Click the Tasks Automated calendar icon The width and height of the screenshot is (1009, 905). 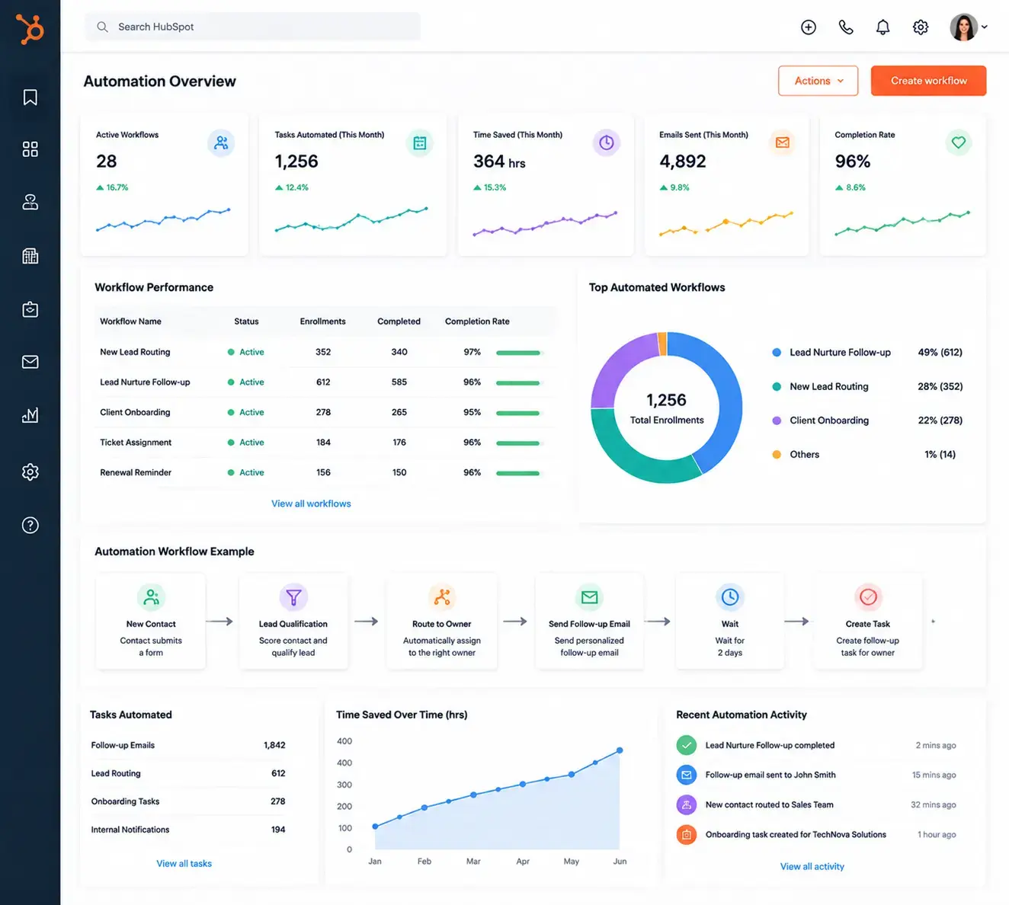tap(419, 142)
